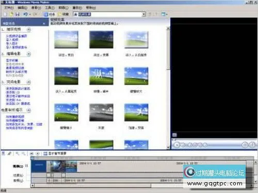Click 'Capture from video device' link

coord(17,36)
